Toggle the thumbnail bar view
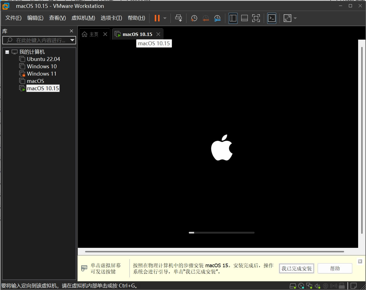Image resolution: width=366 pixels, height=290 pixels. 244,18
